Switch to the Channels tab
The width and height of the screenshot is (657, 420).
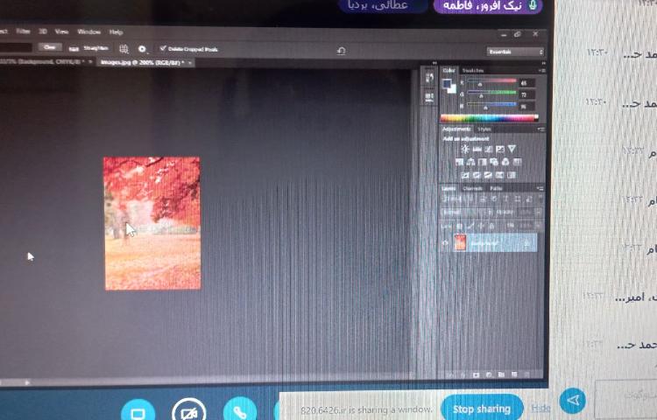click(473, 189)
